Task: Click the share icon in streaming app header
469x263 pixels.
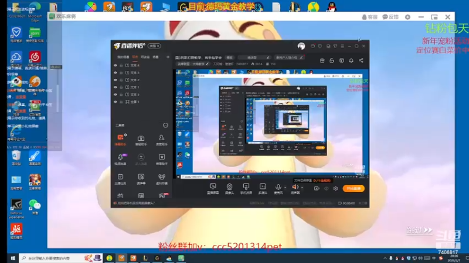Action: [361, 61]
